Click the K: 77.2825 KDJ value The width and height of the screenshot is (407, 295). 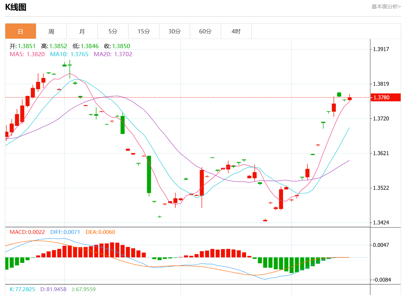[22, 289]
